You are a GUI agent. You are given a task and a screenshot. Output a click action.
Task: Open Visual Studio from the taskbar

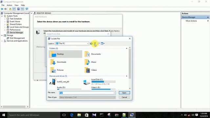pos(94,115)
